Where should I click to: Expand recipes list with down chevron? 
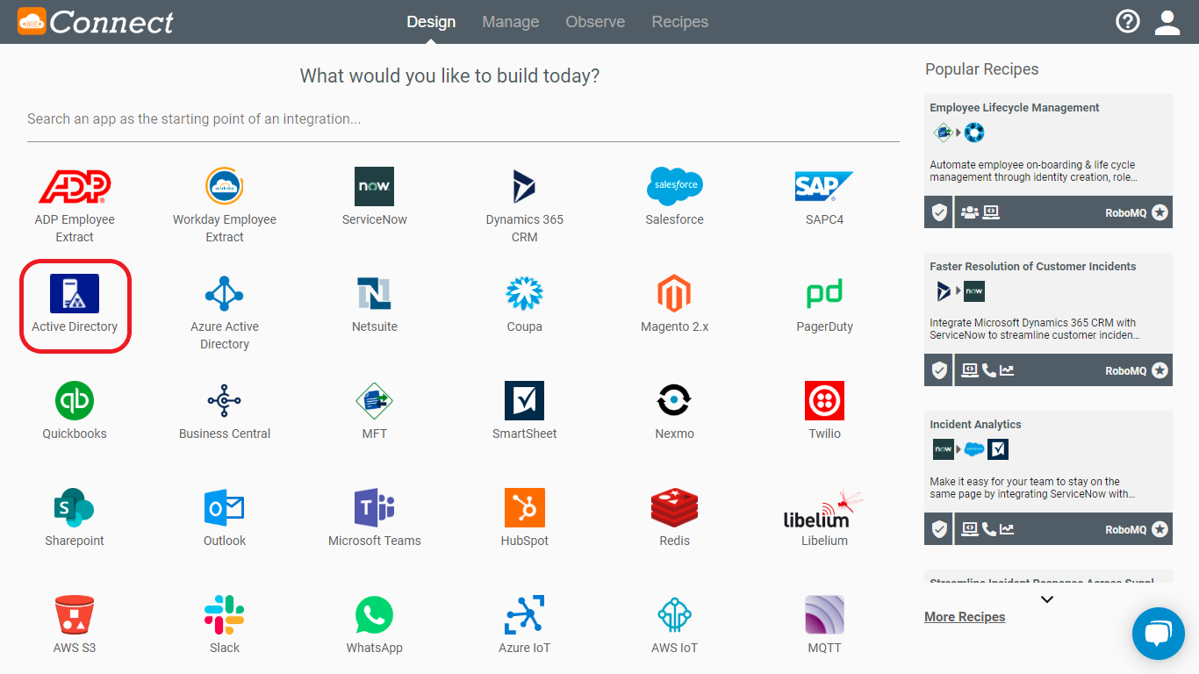[1046, 599]
